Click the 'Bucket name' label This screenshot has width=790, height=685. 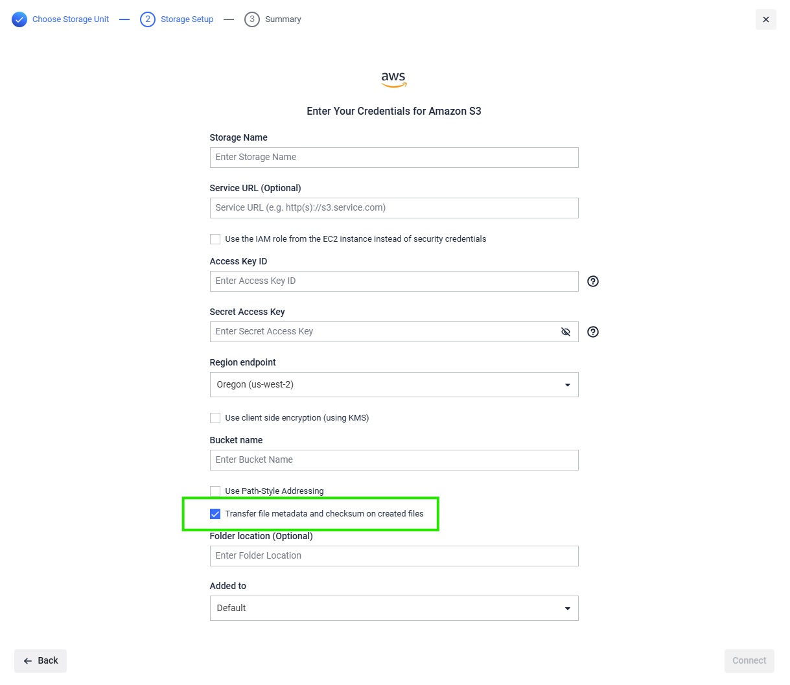(x=237, y=440)
